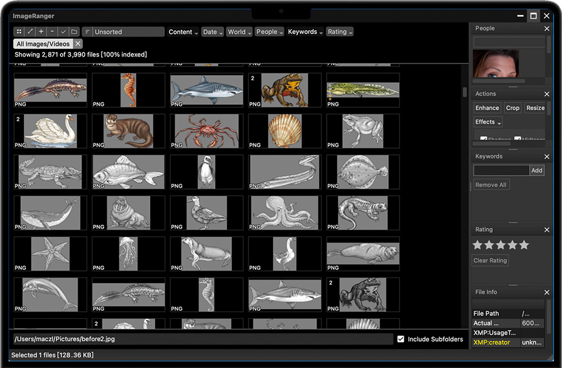
Task: Toggle the Midtones checkbox in Actions
Action: [518, 139]
